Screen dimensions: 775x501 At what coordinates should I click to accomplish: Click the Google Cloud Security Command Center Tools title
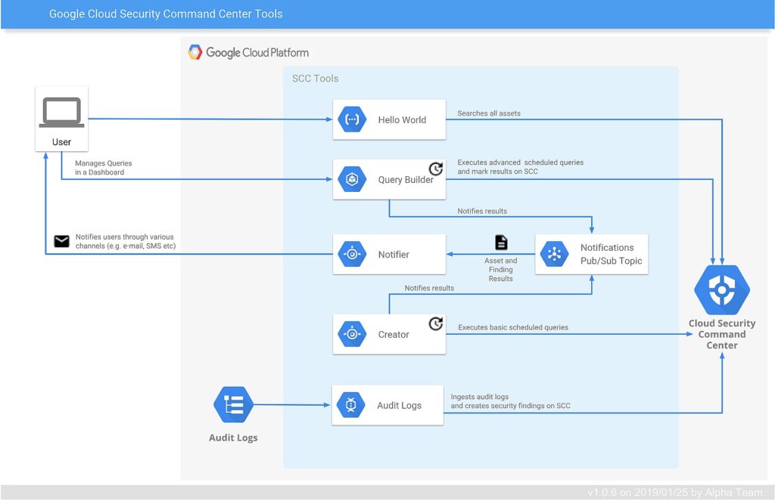tap(166, 14)
